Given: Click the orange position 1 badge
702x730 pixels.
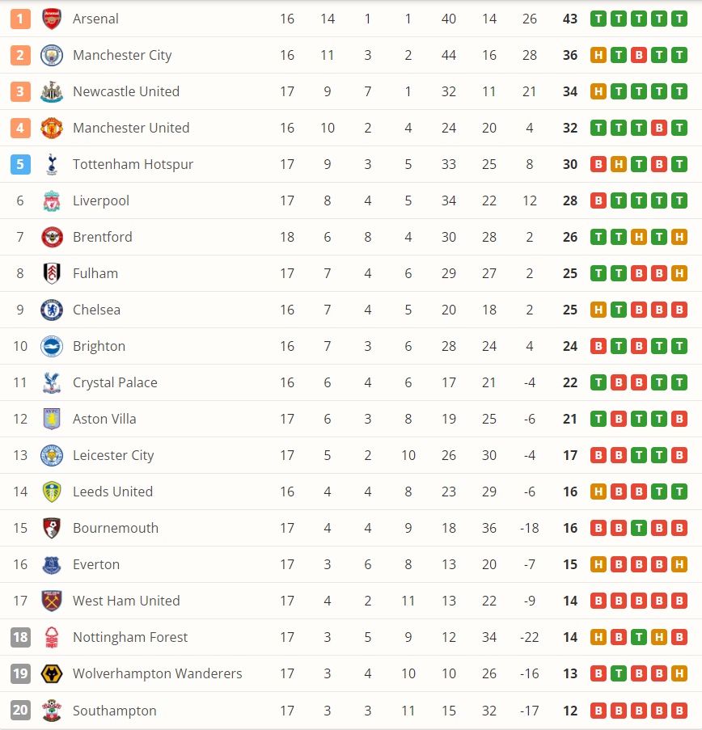Looking at the screenshot, I should tap(20, 19).
